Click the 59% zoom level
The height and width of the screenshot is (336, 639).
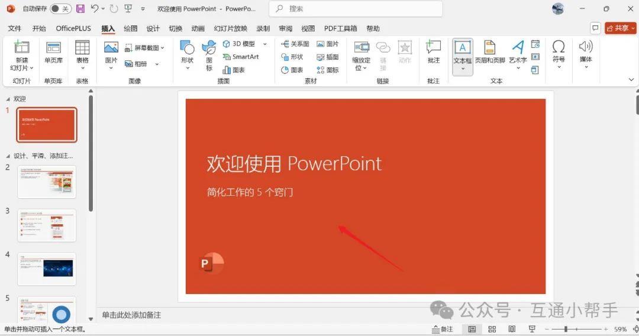tap(620, 329)
